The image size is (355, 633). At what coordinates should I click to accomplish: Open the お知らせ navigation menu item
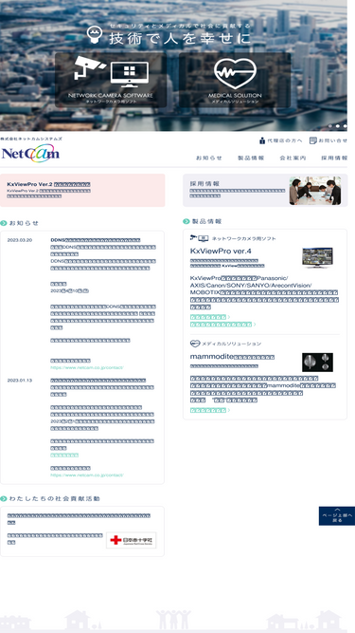point(209,158)
